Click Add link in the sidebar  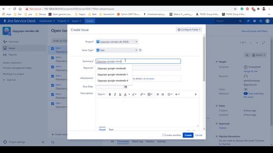[x=9, y=80]
